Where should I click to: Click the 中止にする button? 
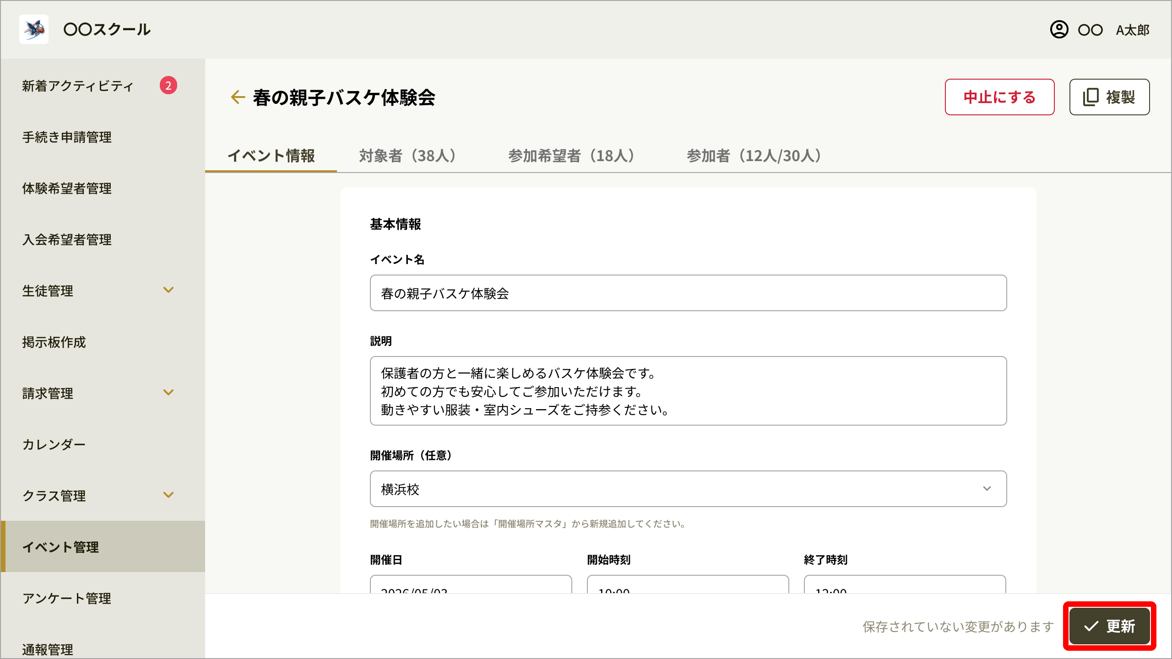(x=999, y=97)
